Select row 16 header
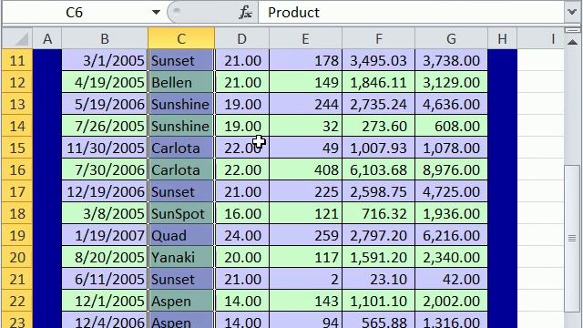 pyautogui.click(x=17, y=169)
